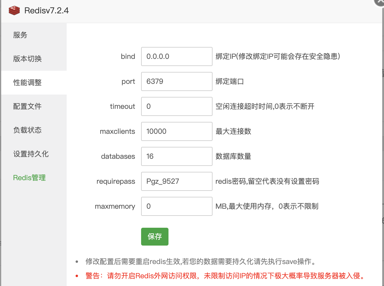
Task: Click the databases input field
Action: click(x=177, y=156)
